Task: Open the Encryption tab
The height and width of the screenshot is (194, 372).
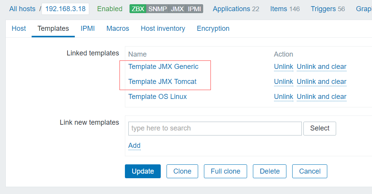Action: click(213, 28)
